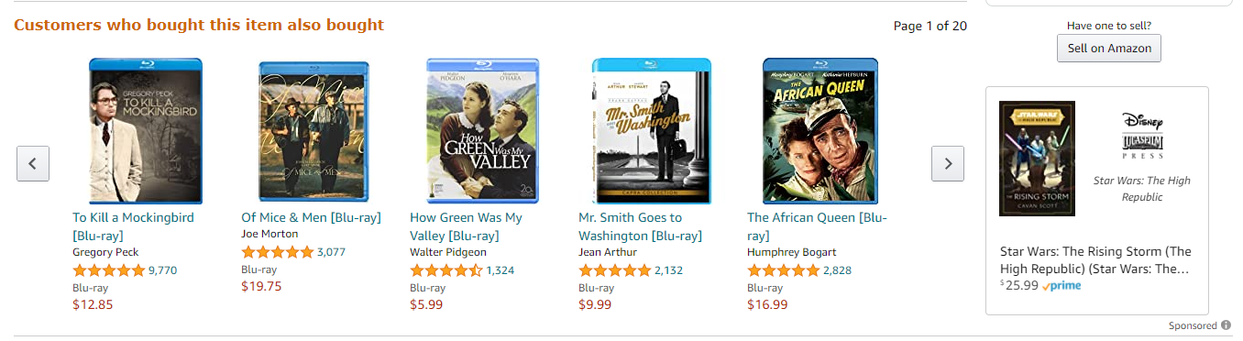Open How Green Was My Valley title link

point(466,226)
